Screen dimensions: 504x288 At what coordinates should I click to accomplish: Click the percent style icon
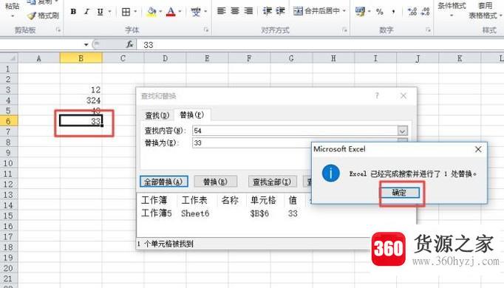pos(380,12)
